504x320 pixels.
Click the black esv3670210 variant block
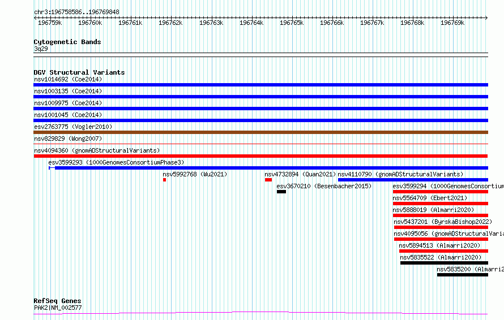coord(281,192)
